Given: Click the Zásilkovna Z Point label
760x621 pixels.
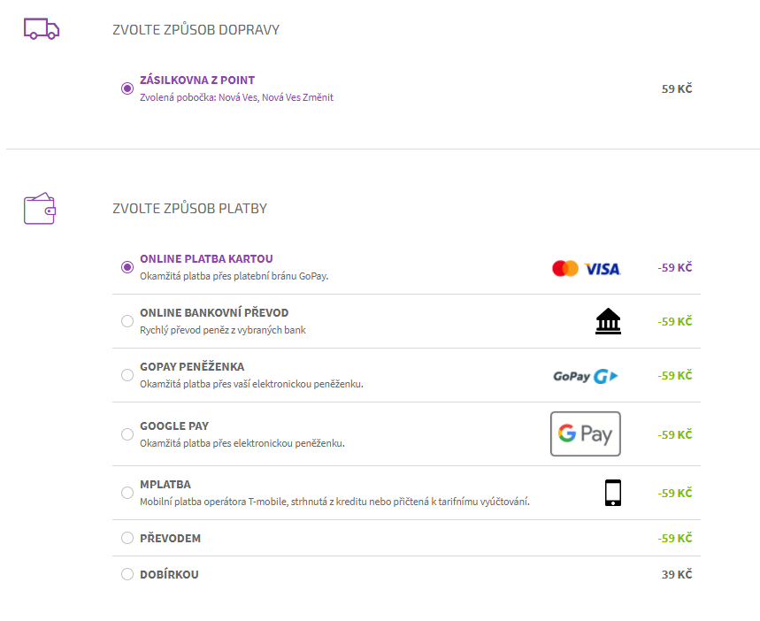Looking at the screenshot, I should pyautogui.click(x=197, y=80).
